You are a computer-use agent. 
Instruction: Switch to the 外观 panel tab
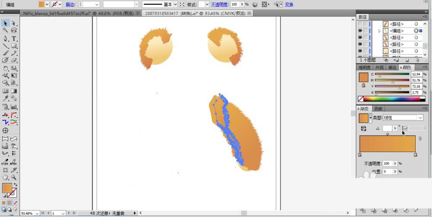pyautogui.click(x=379, y=67)
